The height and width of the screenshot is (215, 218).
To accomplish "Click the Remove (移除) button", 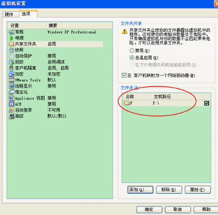I will coord(169,190).
